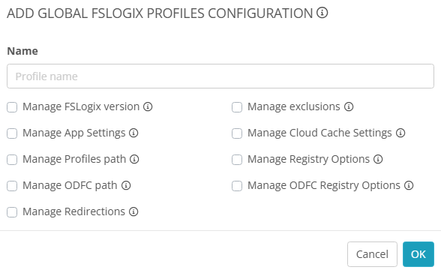Enable Manage FSLogix version checkbox
The height and width of the screenshot is (273, 441).
[x=12, y=107]
